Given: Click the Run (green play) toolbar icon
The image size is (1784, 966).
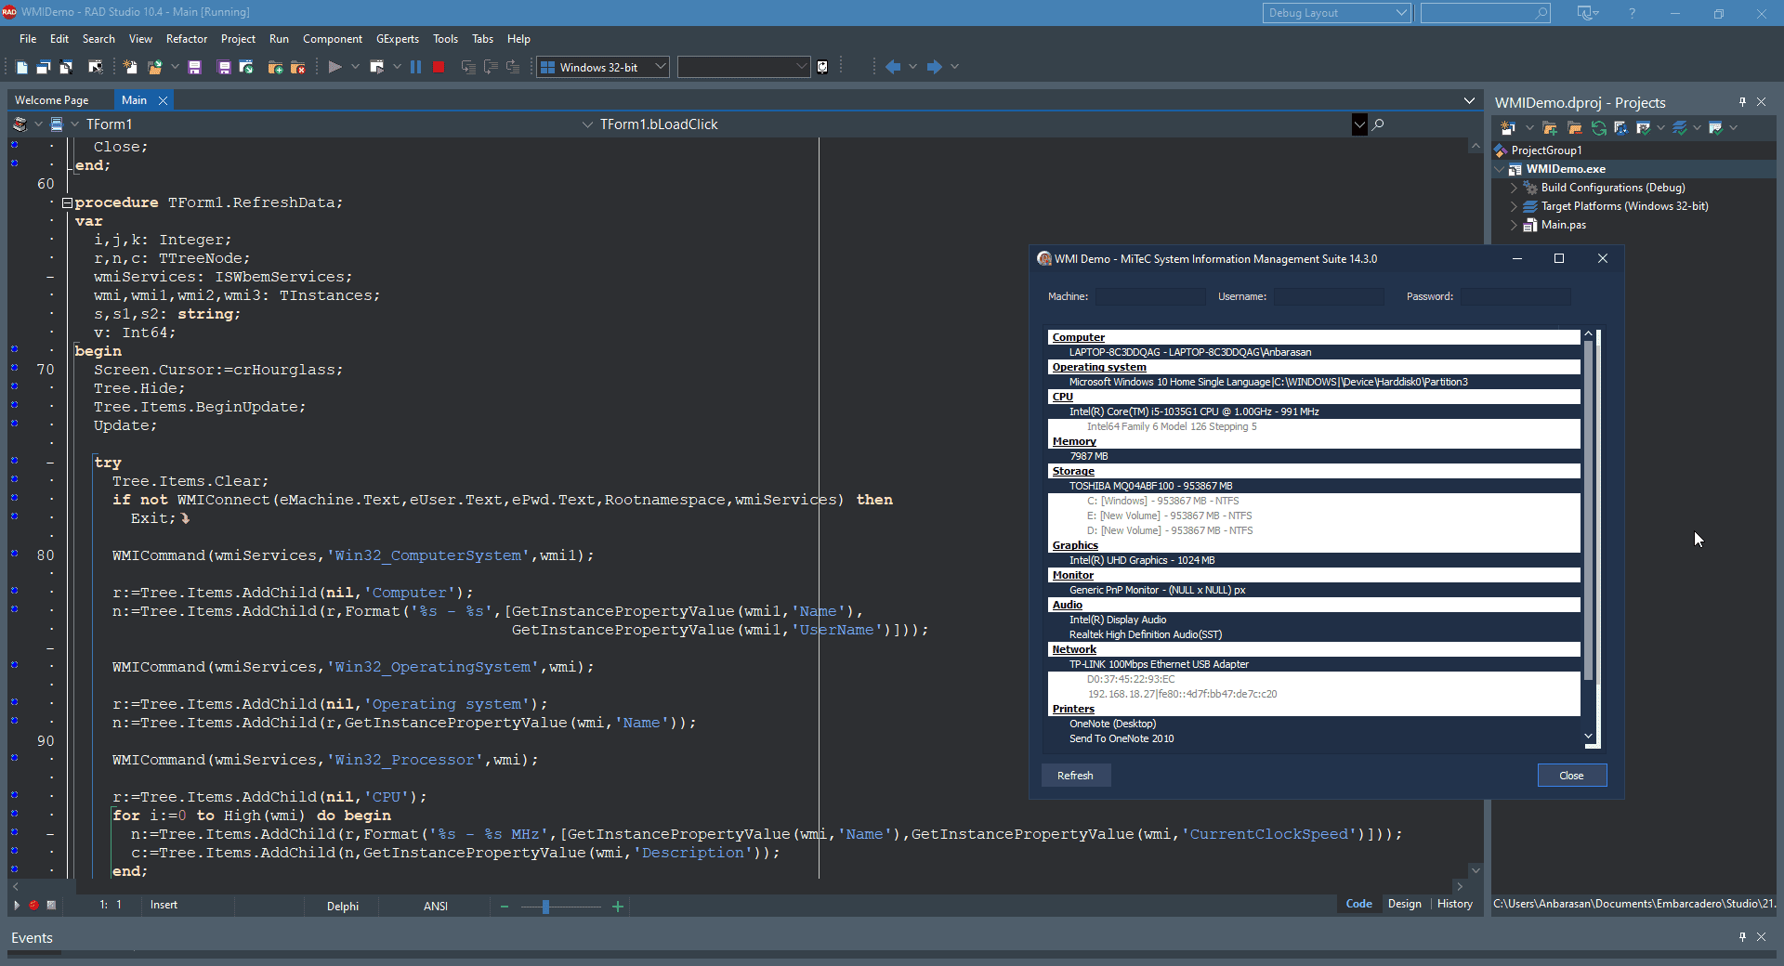Looking at the screenshot, I should click(335, 67).
